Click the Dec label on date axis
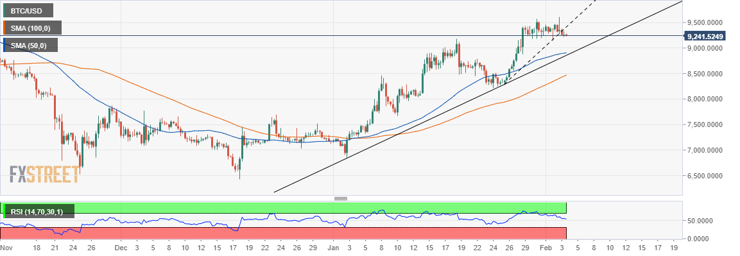This screenshot has width=740, height=256. coord(121,248)
